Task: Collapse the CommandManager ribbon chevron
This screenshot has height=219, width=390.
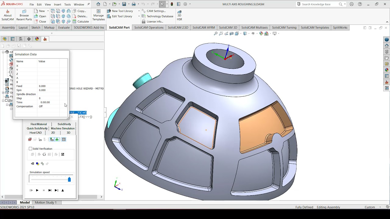Action: click(x=387, y=22)
